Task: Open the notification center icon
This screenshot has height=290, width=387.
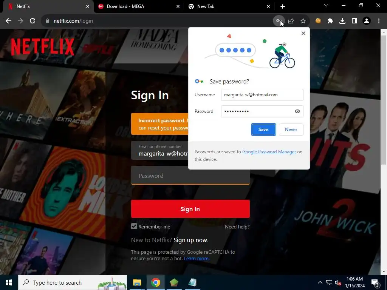Action: [375, 282]
